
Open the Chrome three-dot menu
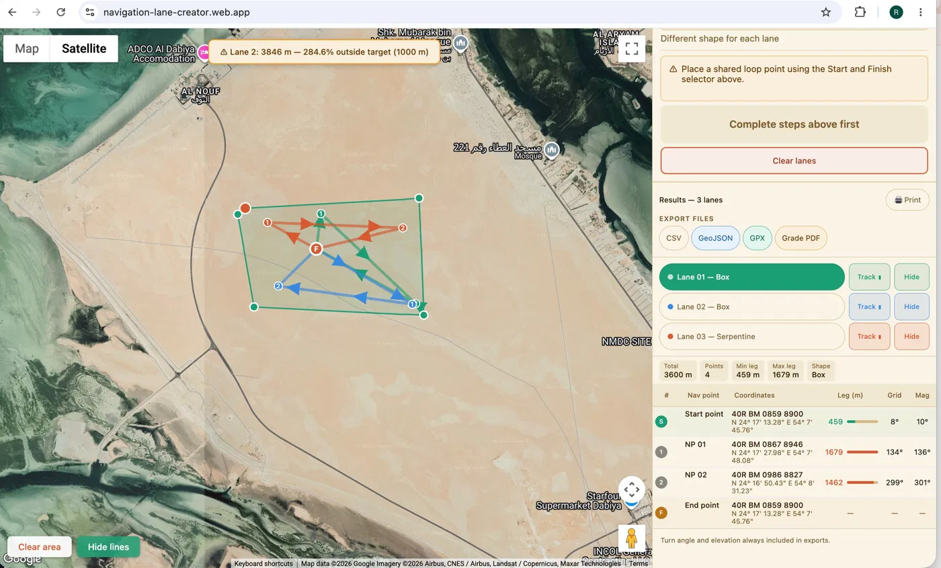[x=921, y=12]
